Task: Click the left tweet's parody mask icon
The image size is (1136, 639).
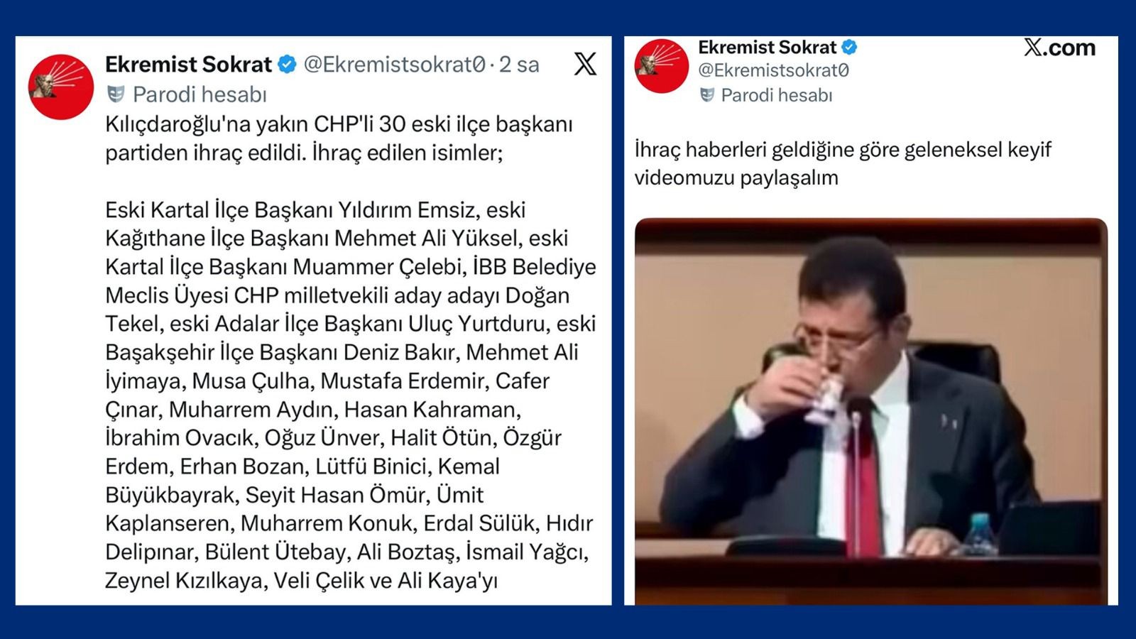Action: (115, 94)
